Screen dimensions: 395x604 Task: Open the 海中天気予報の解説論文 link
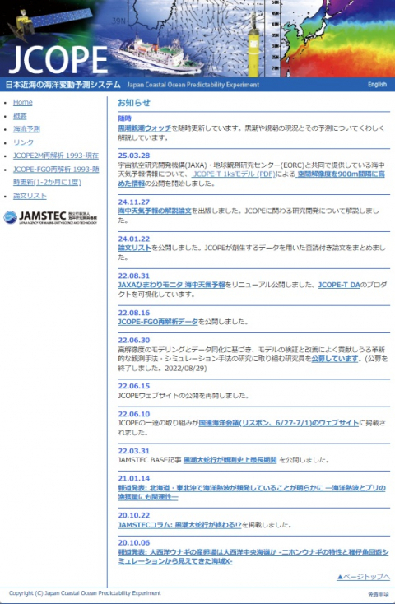155,211
